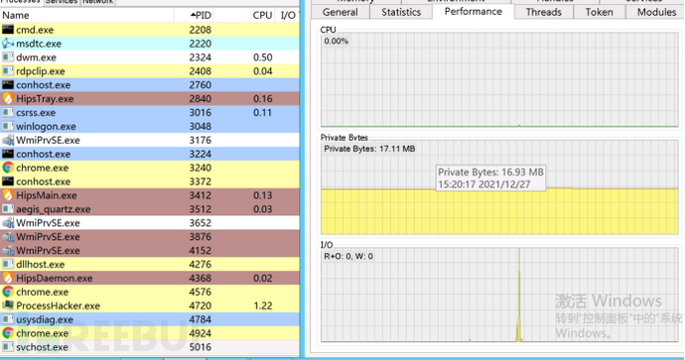Viewport: 685px width, 360px height.
Task: Open the Threads tab
Action: coord(543,12)
